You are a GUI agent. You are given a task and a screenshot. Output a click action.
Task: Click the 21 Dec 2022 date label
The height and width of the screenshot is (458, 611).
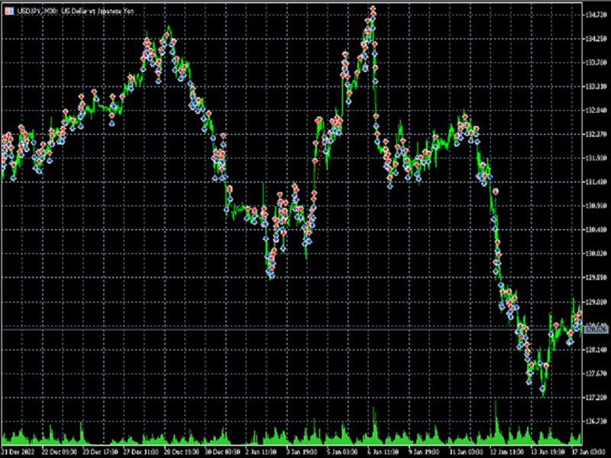(18, 452)
